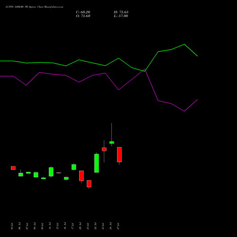The width and height of the screenshot is (237, 237).
Task: Select the tall green candle above 22 Jul
Action: coord(97,163)
